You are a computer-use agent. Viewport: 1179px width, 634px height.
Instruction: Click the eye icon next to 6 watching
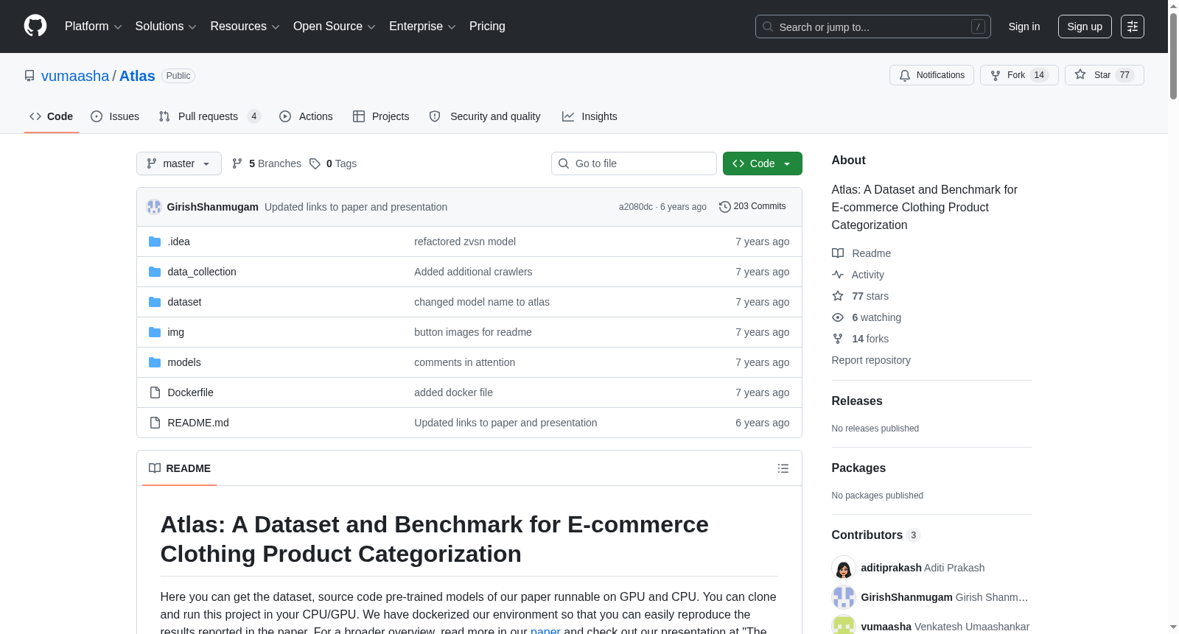tap(838, 317)
